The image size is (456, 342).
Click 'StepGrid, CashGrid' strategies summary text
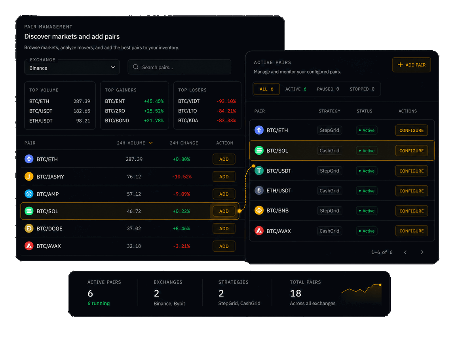pos(239,303)
